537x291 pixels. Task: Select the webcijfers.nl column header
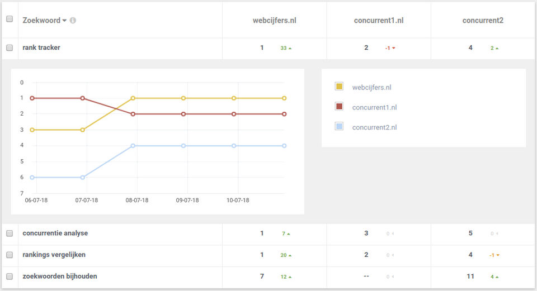pyautogui.click(x=274, y=21)
